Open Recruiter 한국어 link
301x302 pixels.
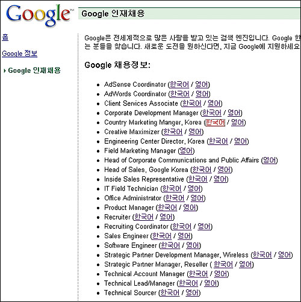coord(144,217)
